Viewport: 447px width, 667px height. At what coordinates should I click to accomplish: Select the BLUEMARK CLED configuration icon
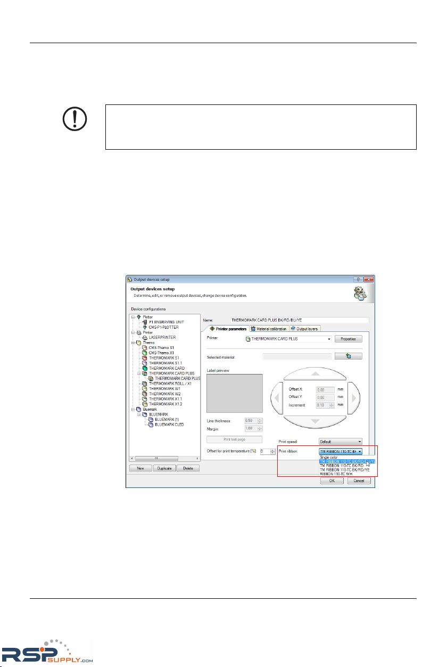tap(151, 424)
